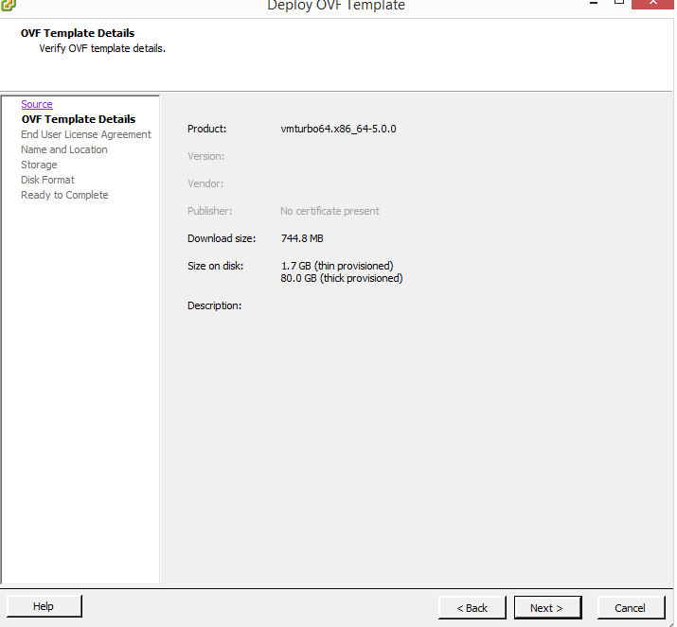Maximize the Deploy OVF Template window
Viewport: 677px width, 627px height.
[x=619, y=4]
